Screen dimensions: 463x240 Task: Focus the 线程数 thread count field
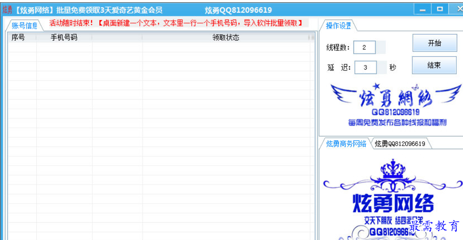[365, 47]
